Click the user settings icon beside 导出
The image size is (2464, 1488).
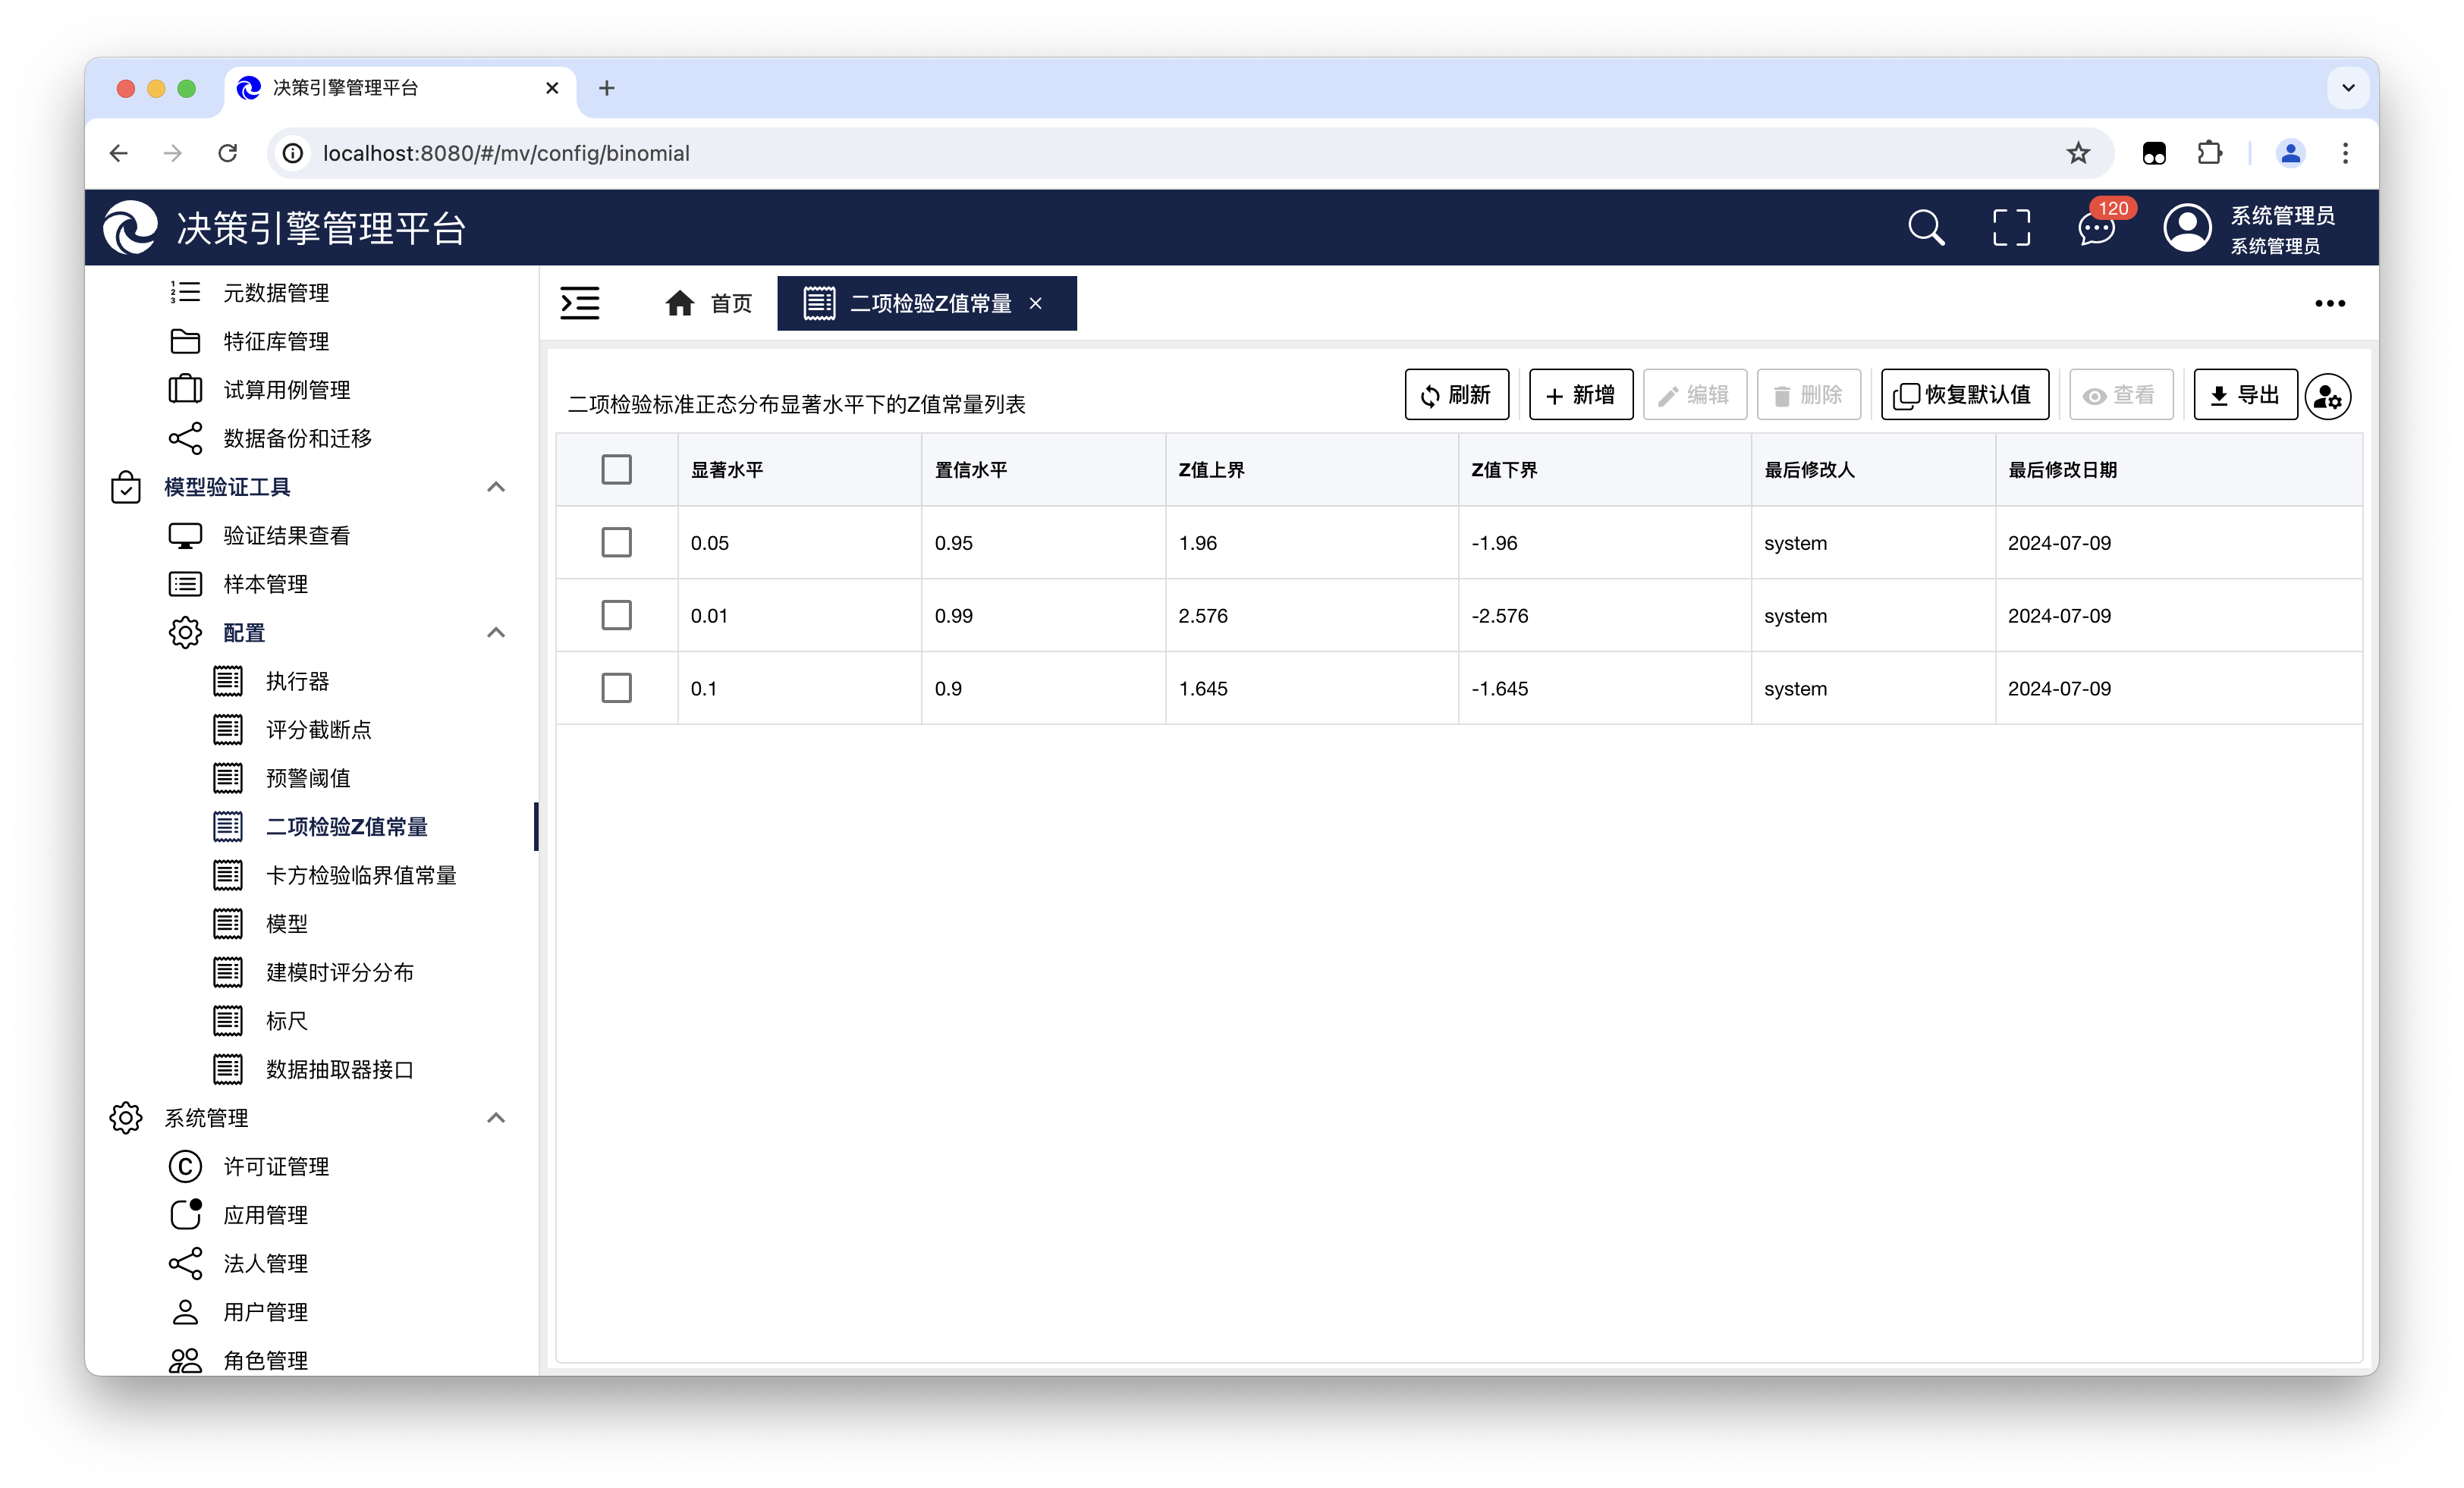tap(2328, 396)
